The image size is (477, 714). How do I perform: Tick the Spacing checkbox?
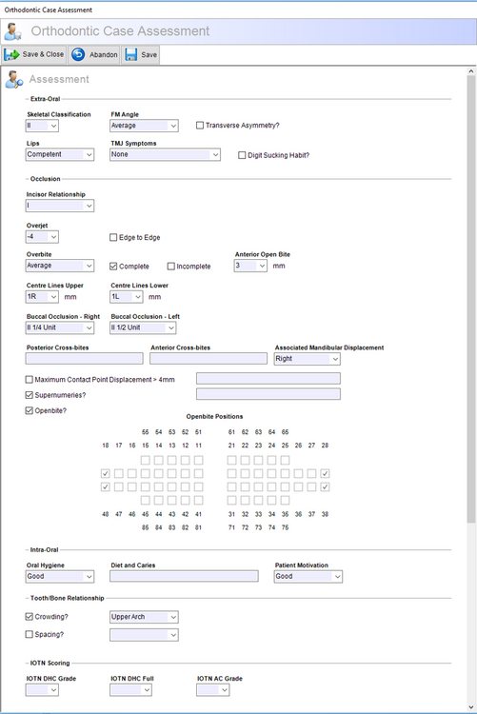[x=30, y=634]
